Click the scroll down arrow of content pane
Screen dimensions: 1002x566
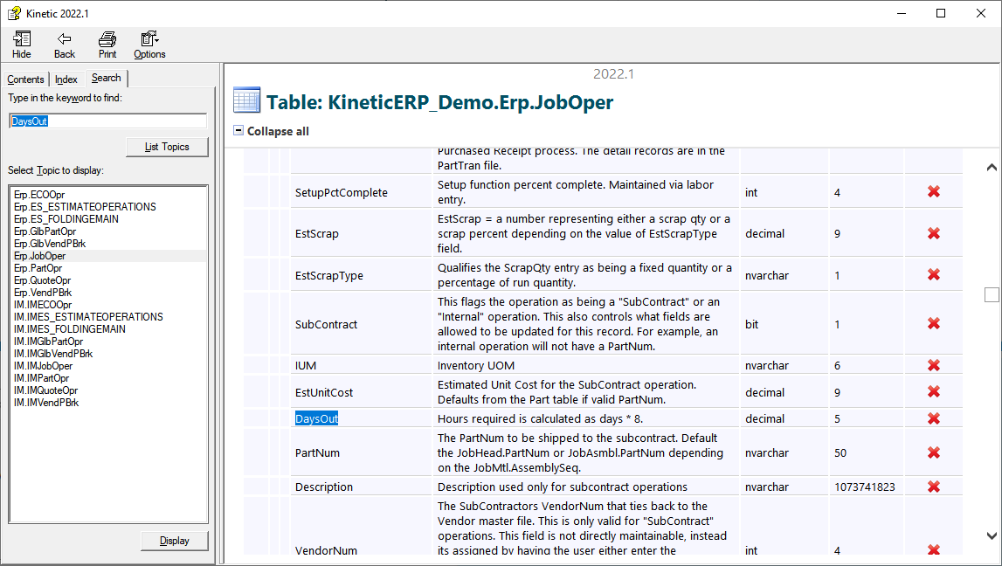(992, 536)
